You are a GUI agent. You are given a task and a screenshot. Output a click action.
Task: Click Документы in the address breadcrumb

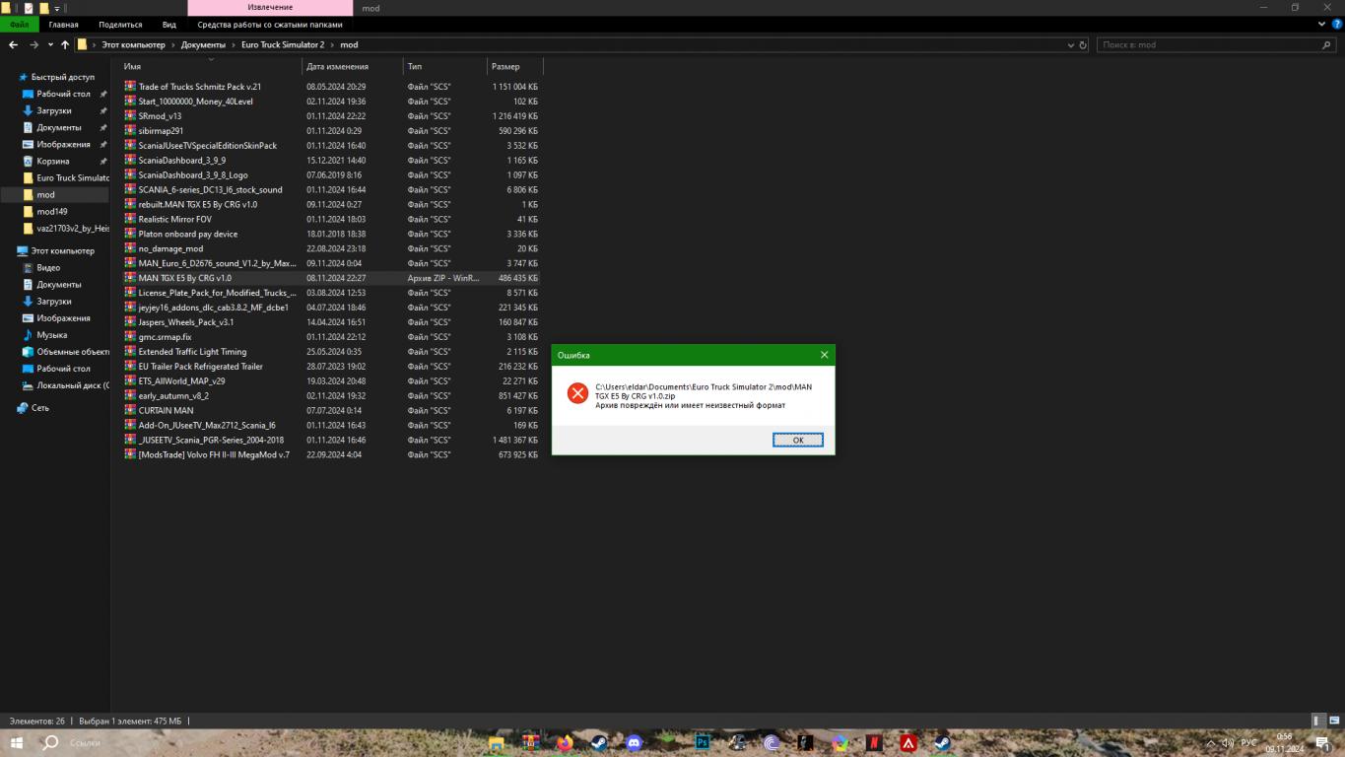[x=204, y=45]
